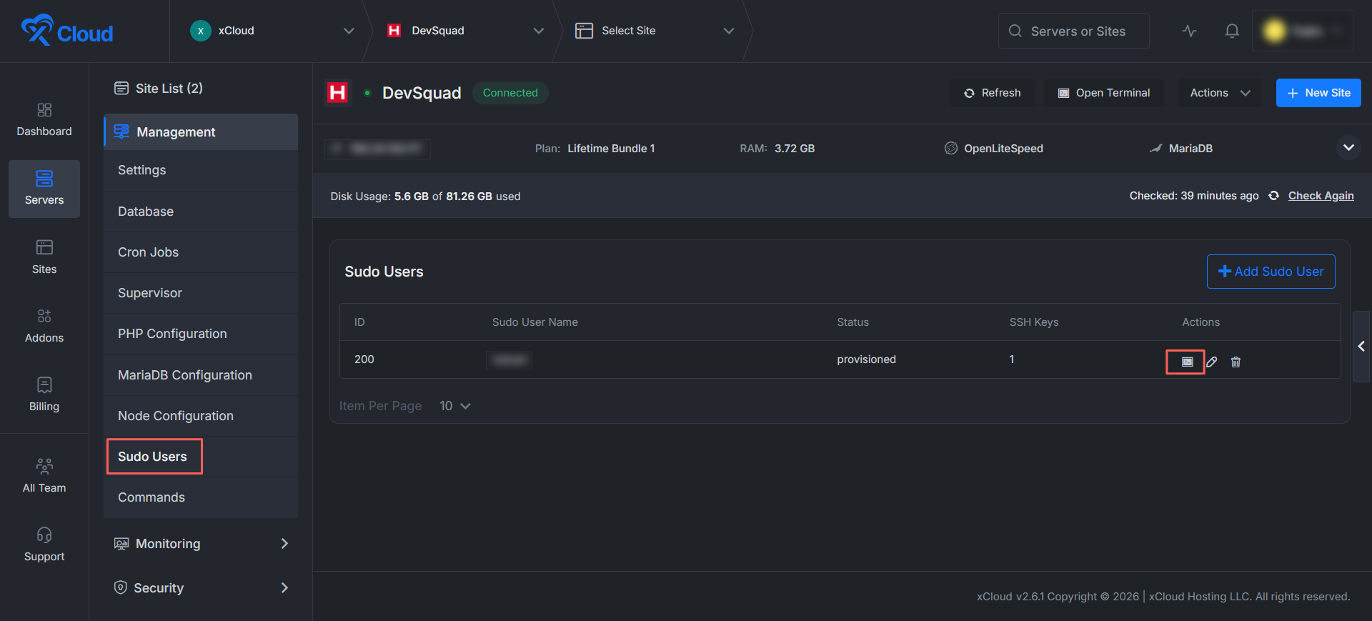Open the Database menu item
This screenshot has width=1372, height=621.
click(x=201, y=212)
